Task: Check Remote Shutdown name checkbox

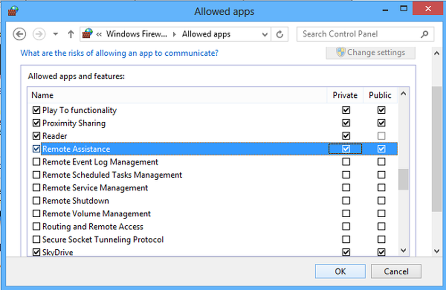Action: pos(36,201)
